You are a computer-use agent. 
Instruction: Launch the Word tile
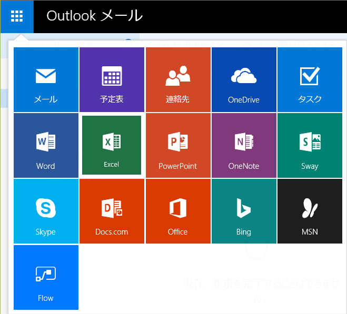point(46,146)
